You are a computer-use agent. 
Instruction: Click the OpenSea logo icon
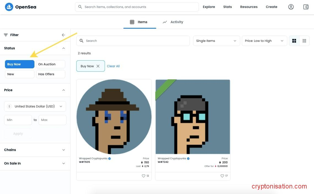coord(9,7)
